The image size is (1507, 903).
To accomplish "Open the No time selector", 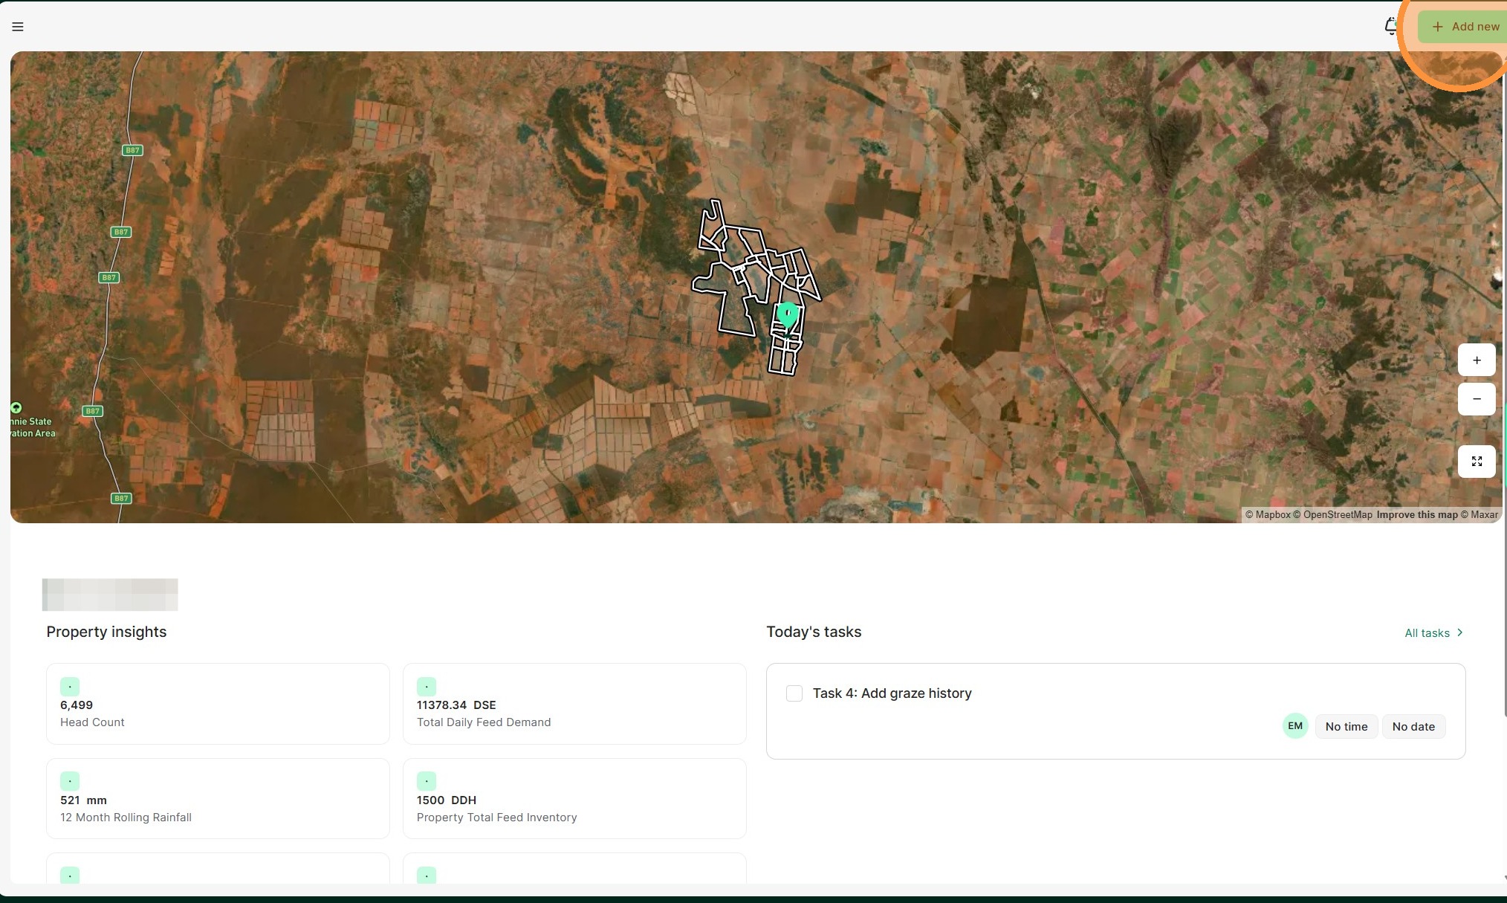I will click(1346, 727).
